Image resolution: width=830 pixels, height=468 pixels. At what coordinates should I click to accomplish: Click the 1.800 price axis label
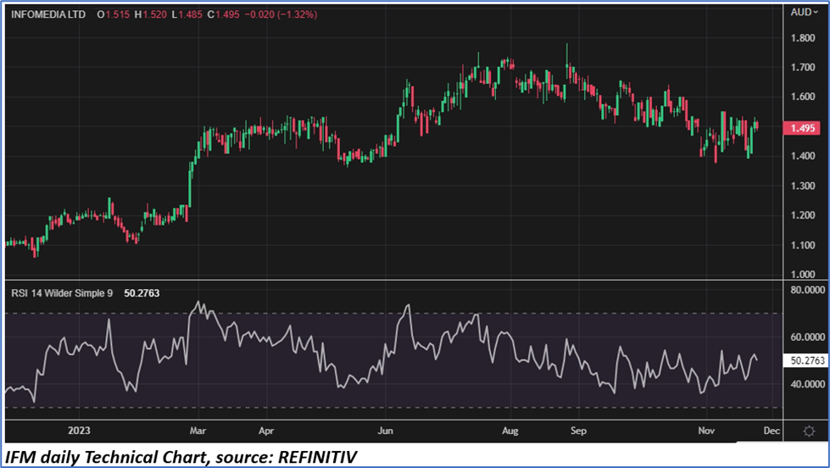click(803, 38)
